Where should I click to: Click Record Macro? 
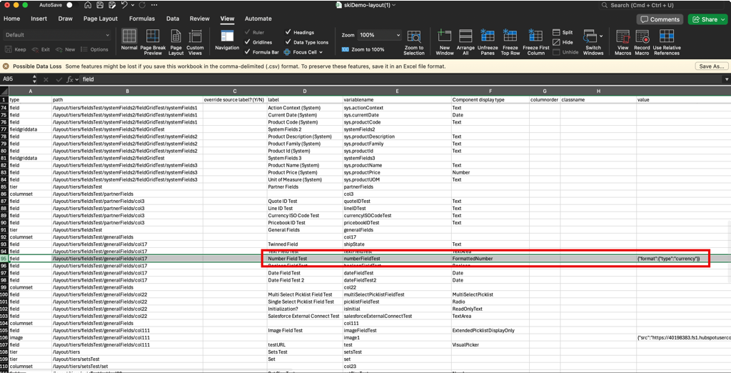(x=642, y=42)
